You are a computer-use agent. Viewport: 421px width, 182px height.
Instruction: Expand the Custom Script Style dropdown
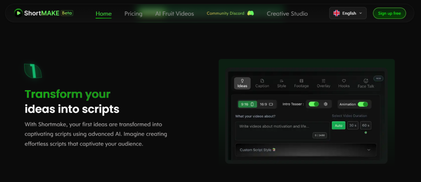tap(306, 150)
